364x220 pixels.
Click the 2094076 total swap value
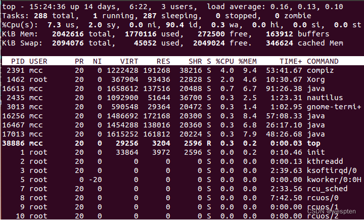68,43
